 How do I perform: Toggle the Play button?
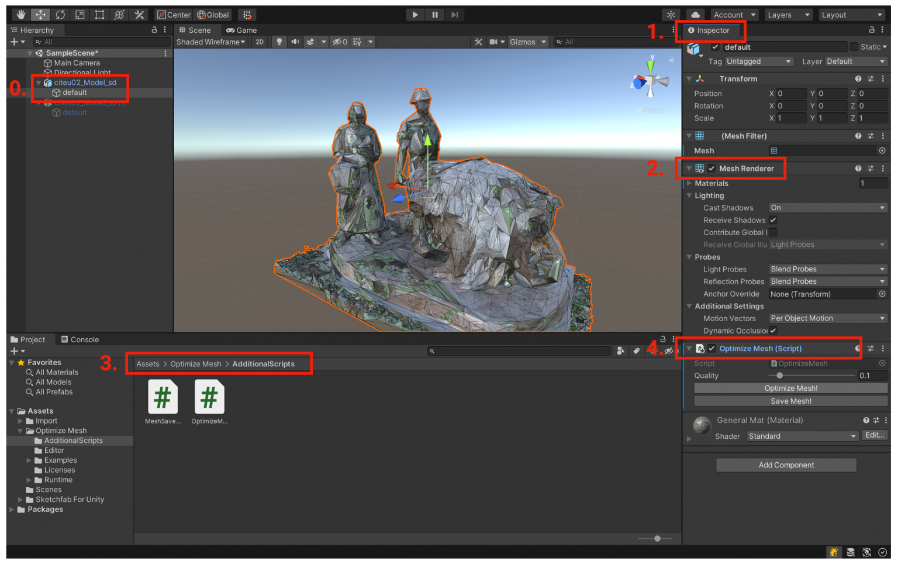[415, 14]
